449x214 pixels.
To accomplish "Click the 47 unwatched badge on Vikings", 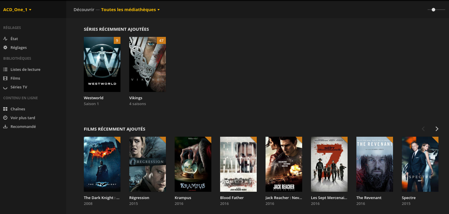I will tap(161, 40).
